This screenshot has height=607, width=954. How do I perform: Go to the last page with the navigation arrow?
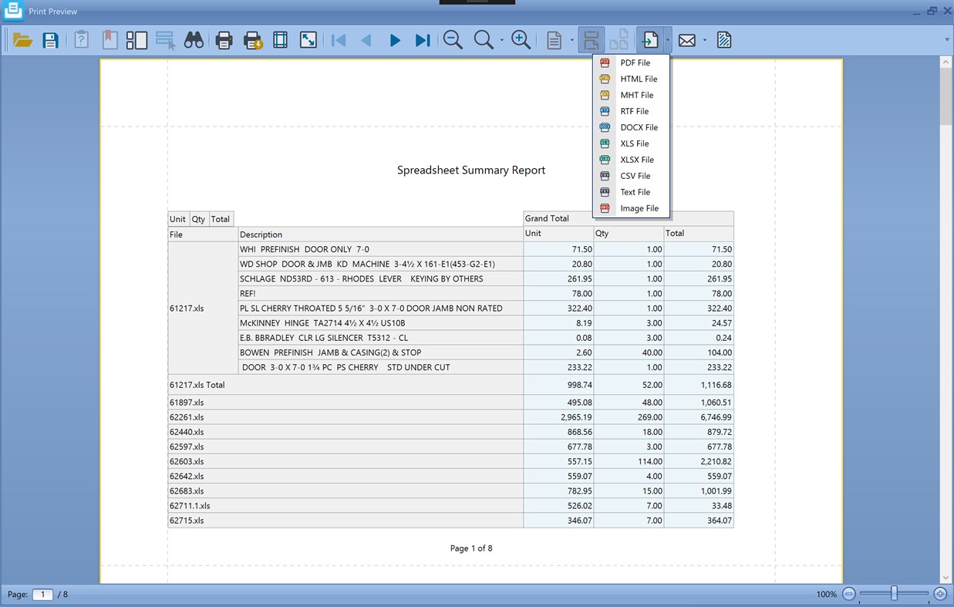pos(422,39)
